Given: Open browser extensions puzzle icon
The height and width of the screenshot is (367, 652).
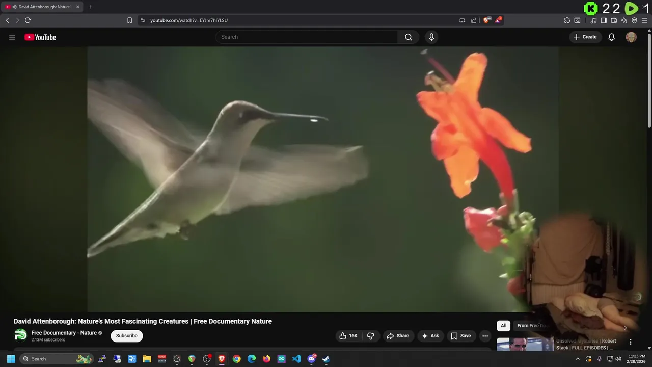Looking at the screenshot, I should click(x=567, y=20).
